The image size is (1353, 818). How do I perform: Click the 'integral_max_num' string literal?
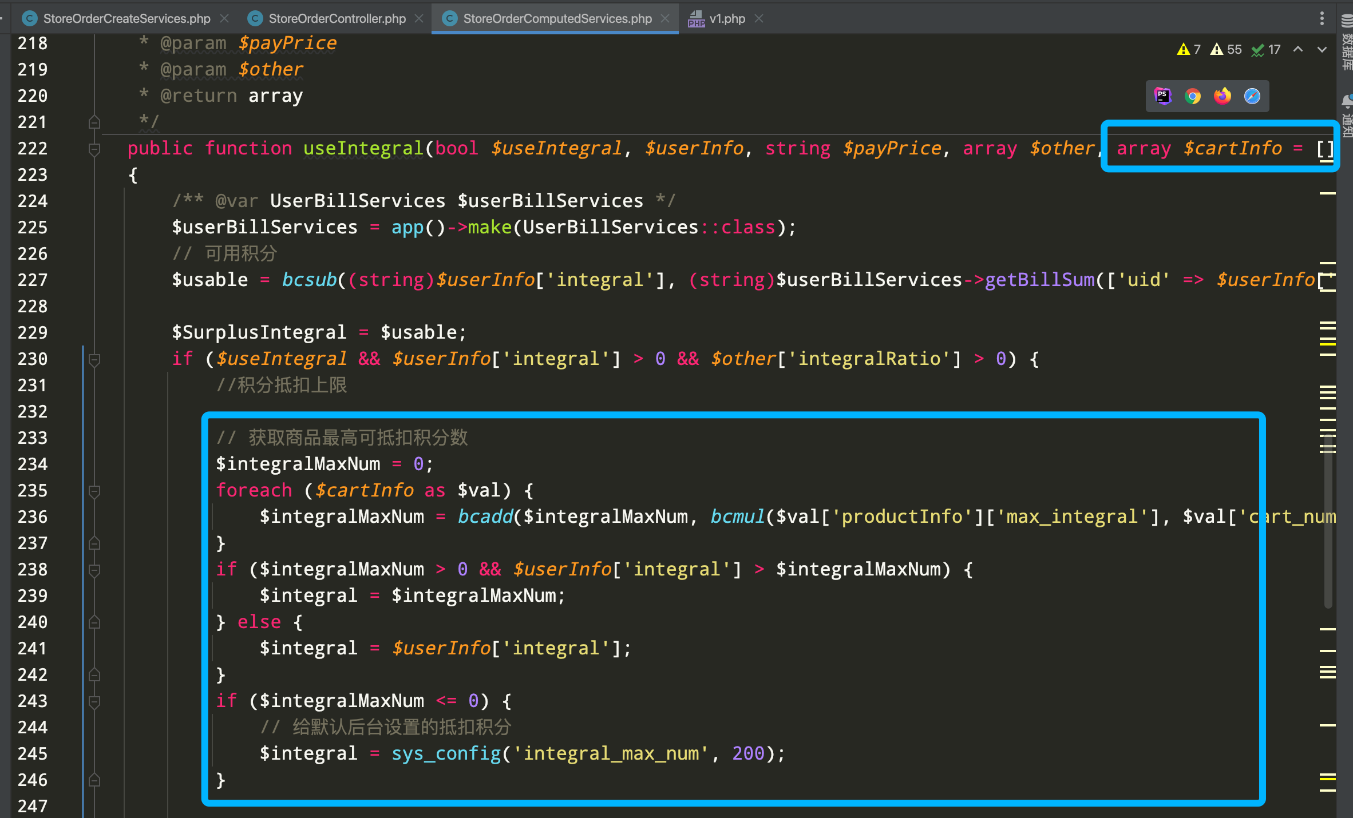pyautogui.click(x=611, y=753)
